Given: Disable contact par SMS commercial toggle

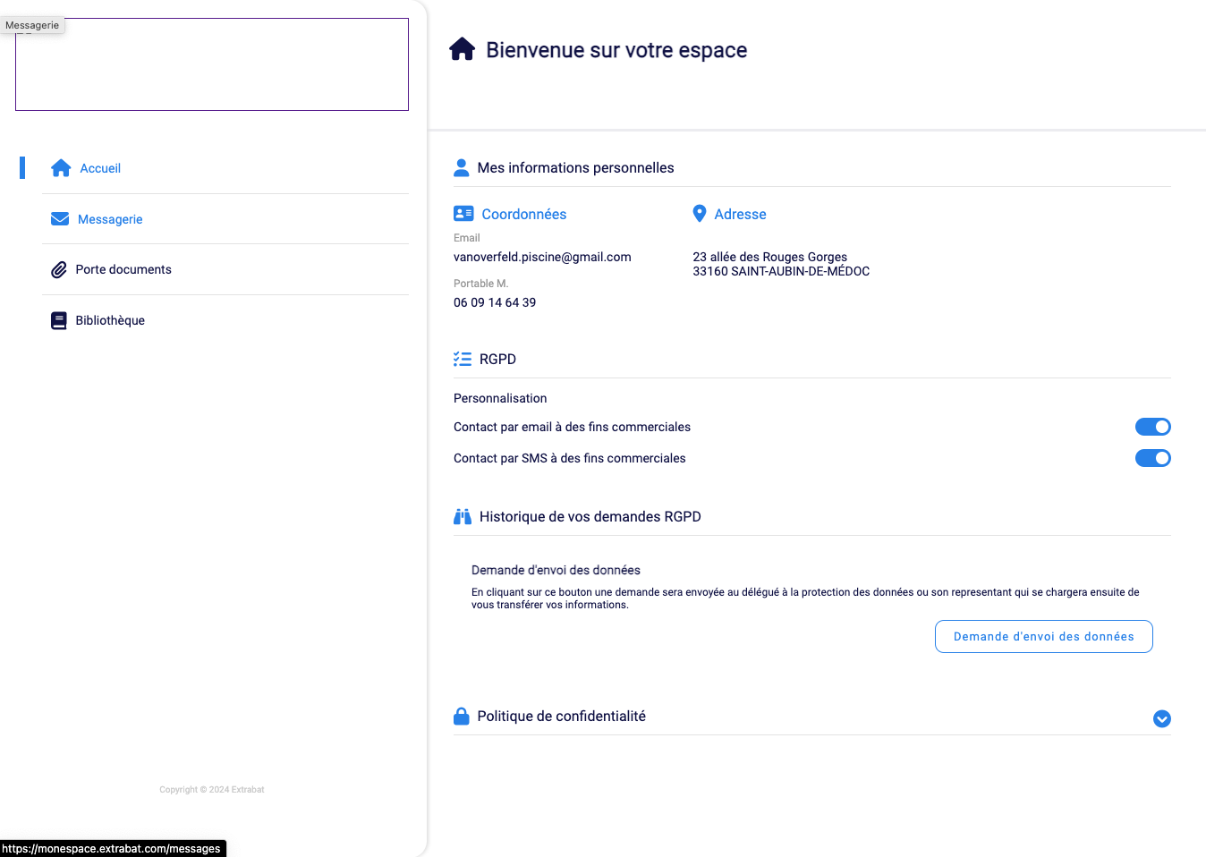Looking at the screenshot, I should tap(1152, 458).
